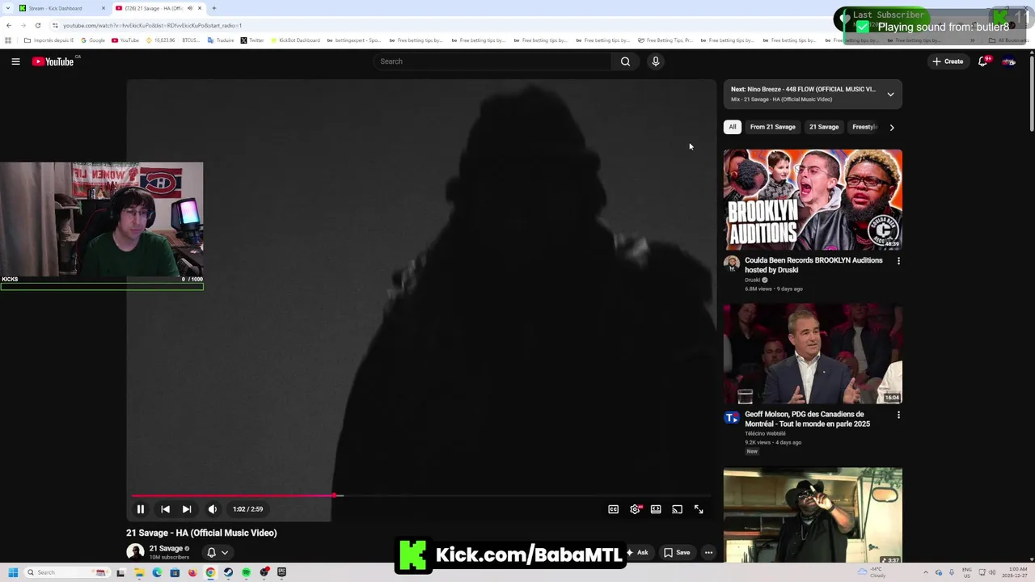The image size is (1035, 582).
Task: Open player settings gear
Action: point(635,509)
